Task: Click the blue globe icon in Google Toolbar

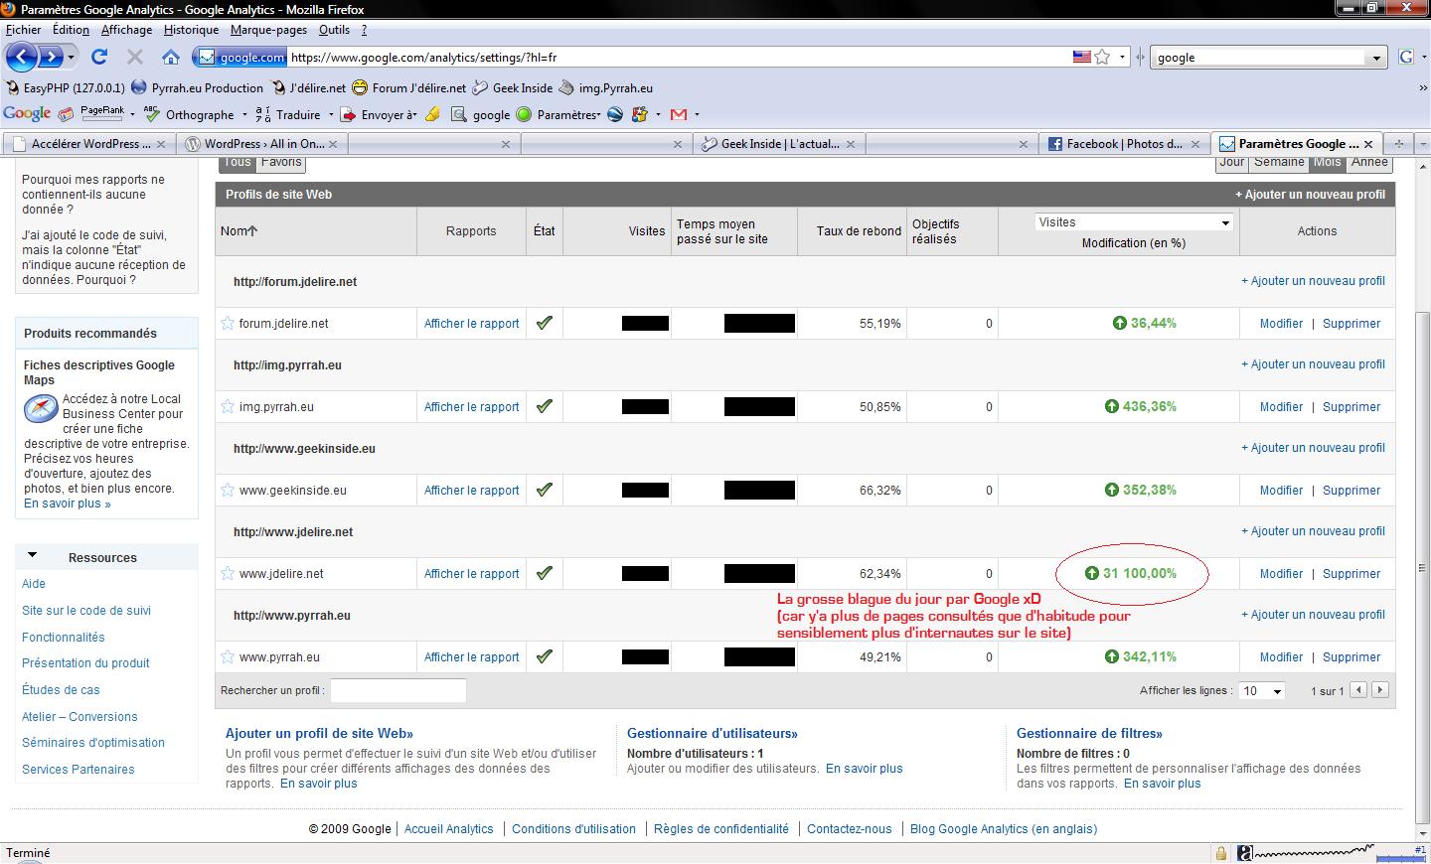Action: click(x=615, y=114)
